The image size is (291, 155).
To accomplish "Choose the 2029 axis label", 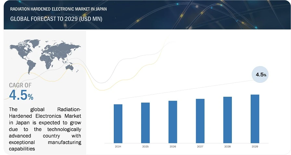I will [255, 147].
